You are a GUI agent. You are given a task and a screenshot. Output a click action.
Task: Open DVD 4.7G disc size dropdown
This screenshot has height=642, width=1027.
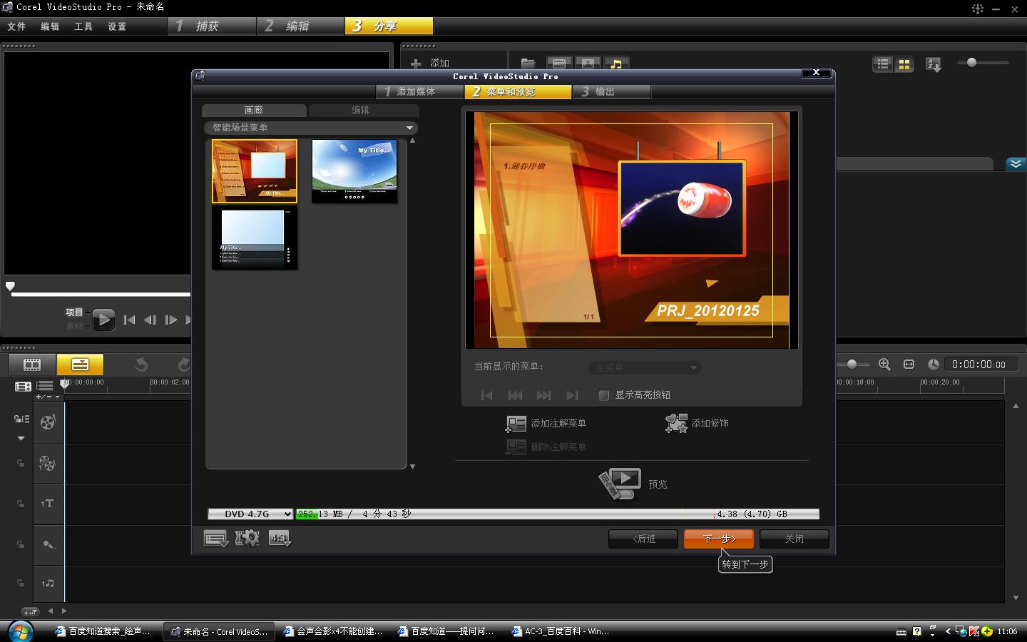(x=250, y=514)
